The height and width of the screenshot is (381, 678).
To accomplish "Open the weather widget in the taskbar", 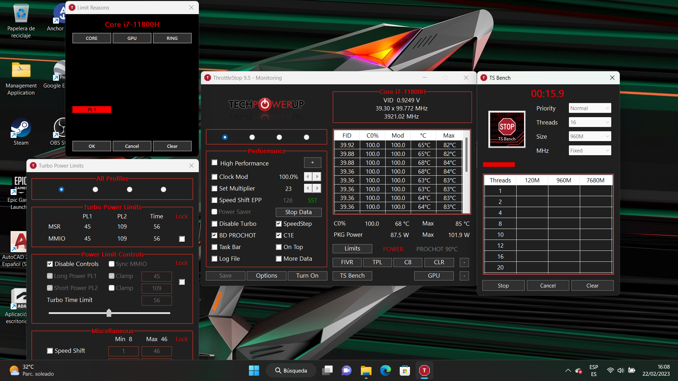I will [32, 370].
